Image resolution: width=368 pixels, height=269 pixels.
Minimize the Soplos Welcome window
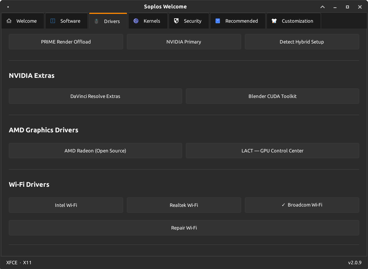335,7
